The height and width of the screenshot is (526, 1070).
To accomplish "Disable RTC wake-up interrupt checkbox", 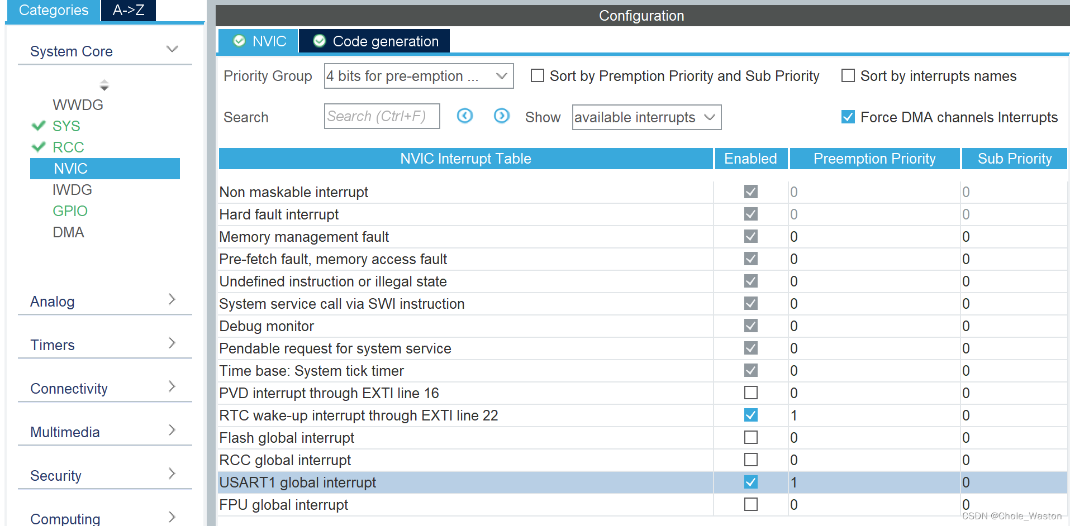I will tap(751, 415).
